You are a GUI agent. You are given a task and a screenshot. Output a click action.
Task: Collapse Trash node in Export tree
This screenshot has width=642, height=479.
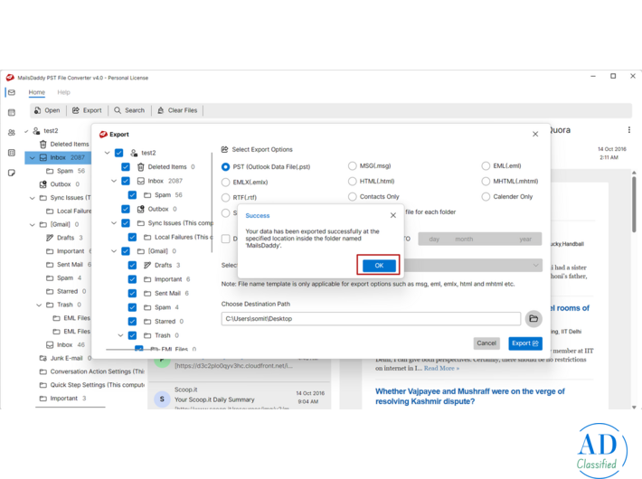tap(120, 335)
